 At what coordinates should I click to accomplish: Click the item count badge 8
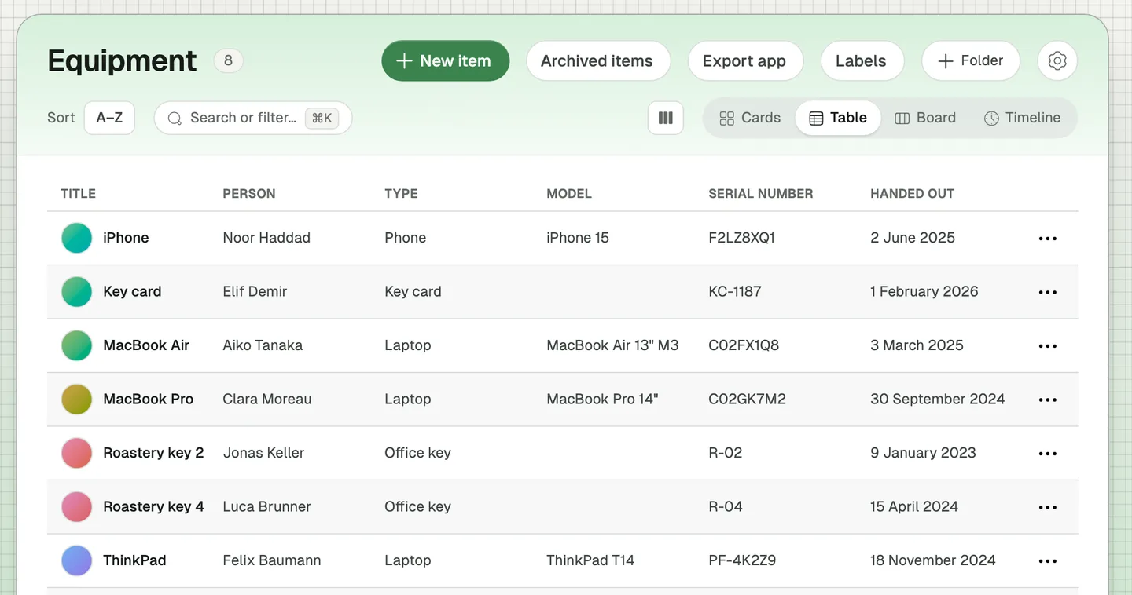[x=228, y=60]
